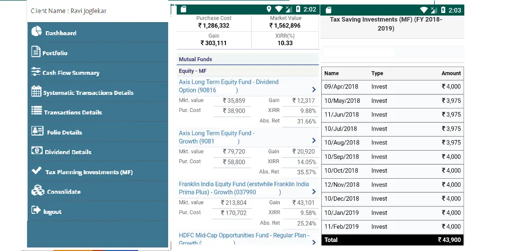This screenshot has width=514, height=251.
Task: Select the 11/Feb/2019 date cell
Action: click(341, 226)
